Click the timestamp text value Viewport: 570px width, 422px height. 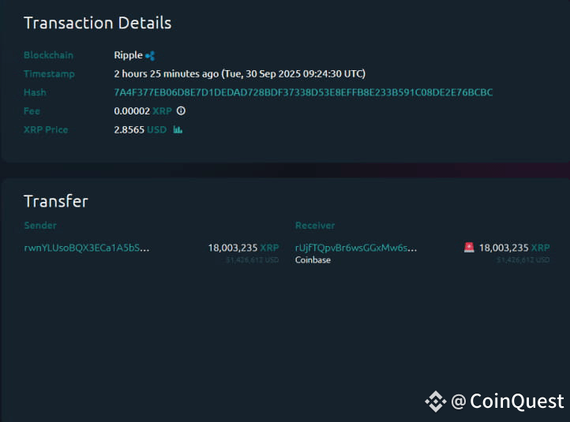(239, 74)
